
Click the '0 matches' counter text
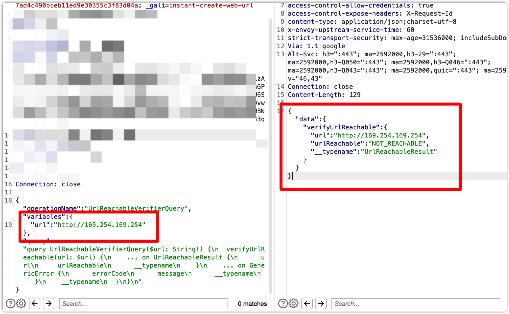tap(252, 304)
